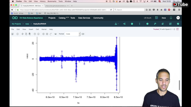Open the notebook Cell menu

[37, 29]
